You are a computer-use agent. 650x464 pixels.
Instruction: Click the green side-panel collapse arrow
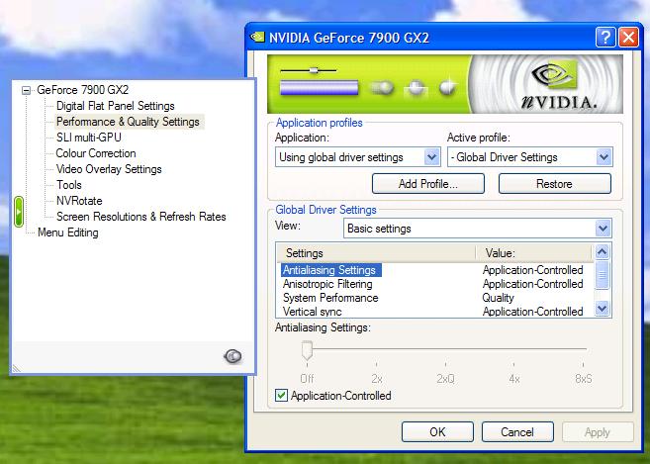point(18,212)
